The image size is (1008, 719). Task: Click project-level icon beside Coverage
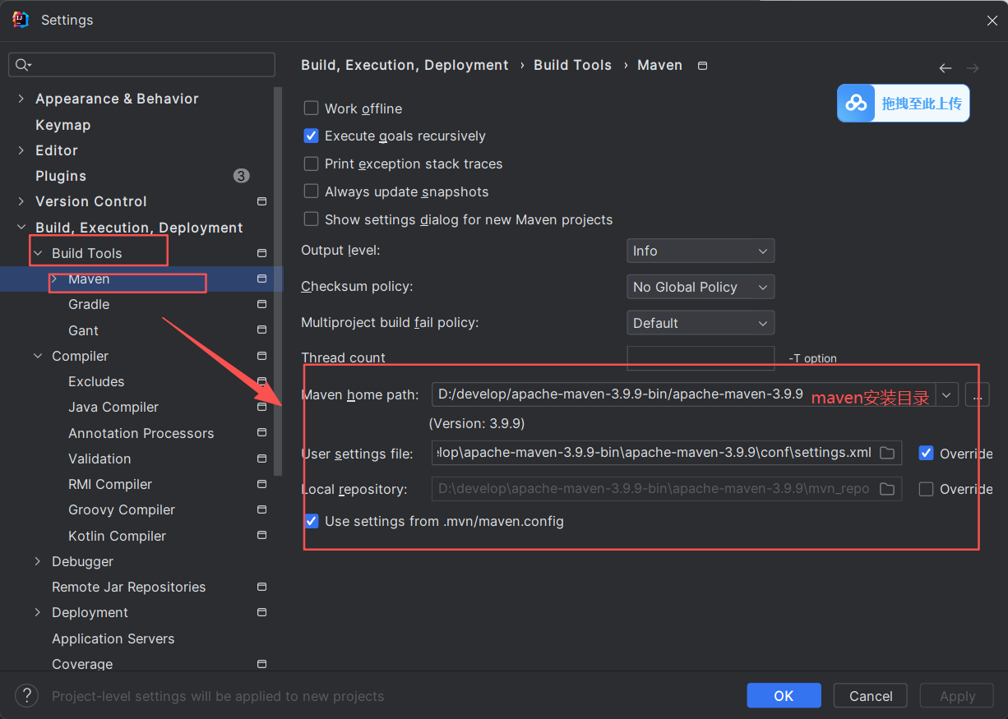(x=261, y=664)
